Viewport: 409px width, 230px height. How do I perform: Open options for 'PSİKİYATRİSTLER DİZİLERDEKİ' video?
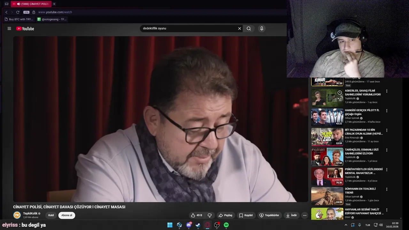tap(387, 170)
